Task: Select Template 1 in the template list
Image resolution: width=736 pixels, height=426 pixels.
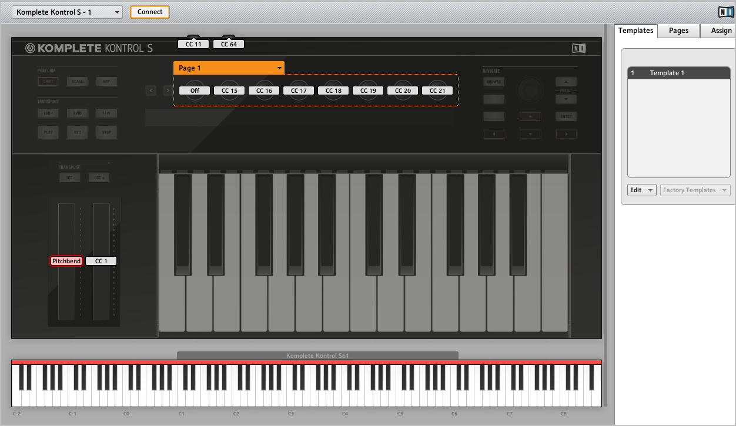Action: pyautogui.click(x=679, y=73)
